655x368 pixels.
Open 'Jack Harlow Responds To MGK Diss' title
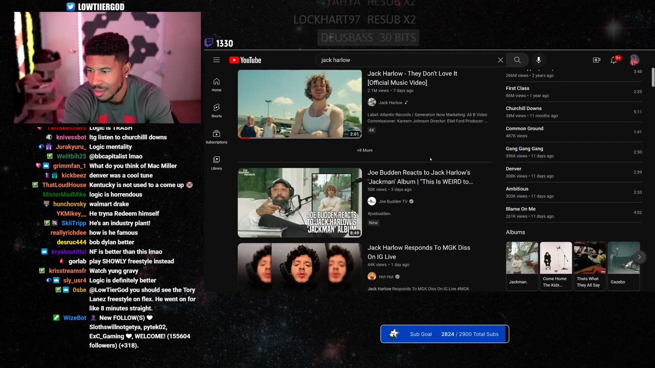click(x=419, y=252)
